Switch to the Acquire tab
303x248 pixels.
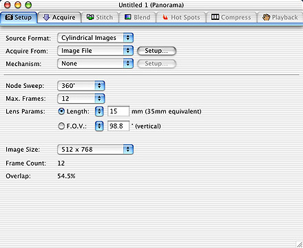pyautogui.click(x=59, y=17)
